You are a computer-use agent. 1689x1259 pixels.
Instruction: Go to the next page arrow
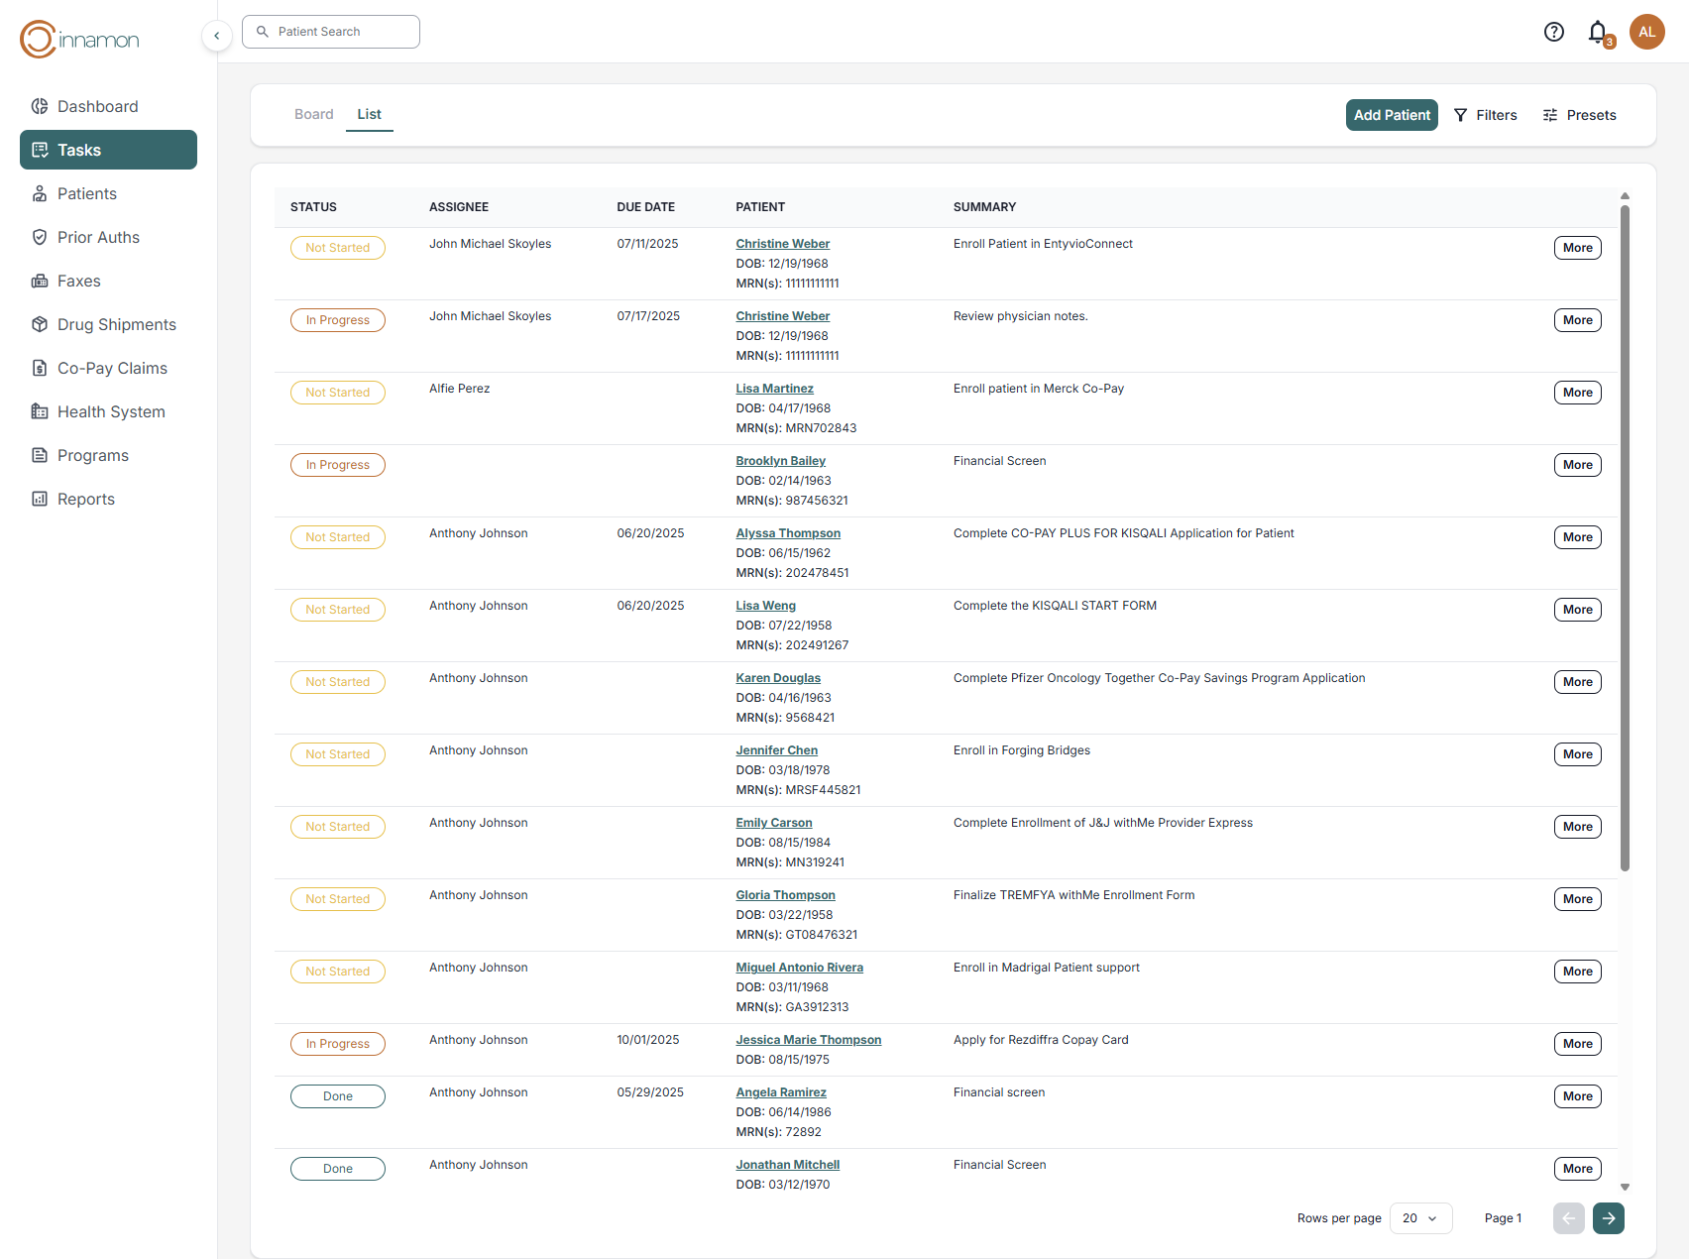[x=1608, y=1217]
